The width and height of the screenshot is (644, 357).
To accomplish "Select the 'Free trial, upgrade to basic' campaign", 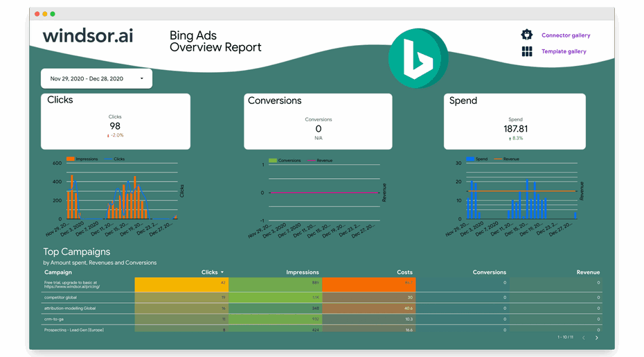I will coord(321,285).
